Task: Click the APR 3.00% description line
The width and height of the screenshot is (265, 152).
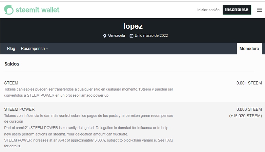Action: coord(88,143)
